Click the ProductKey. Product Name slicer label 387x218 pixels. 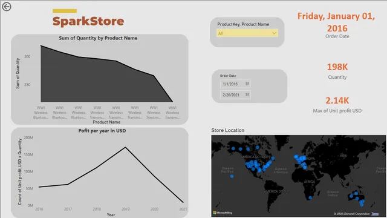point(243,24)
